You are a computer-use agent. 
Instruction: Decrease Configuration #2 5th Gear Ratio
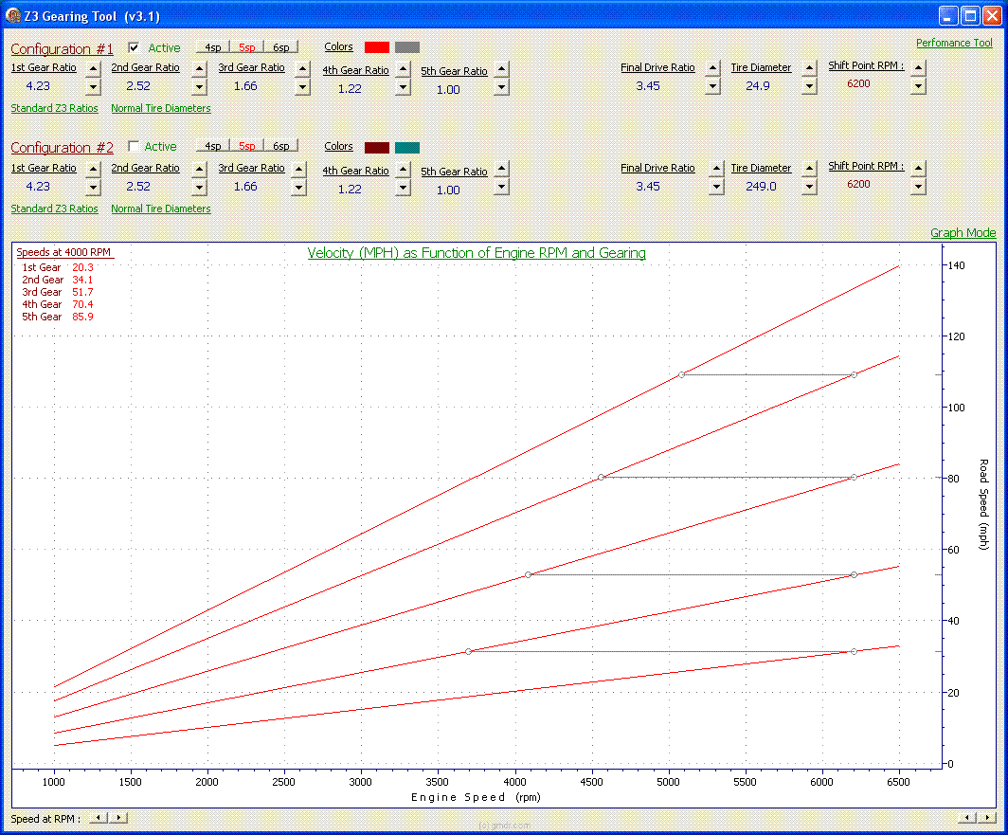tap(501, 188)
